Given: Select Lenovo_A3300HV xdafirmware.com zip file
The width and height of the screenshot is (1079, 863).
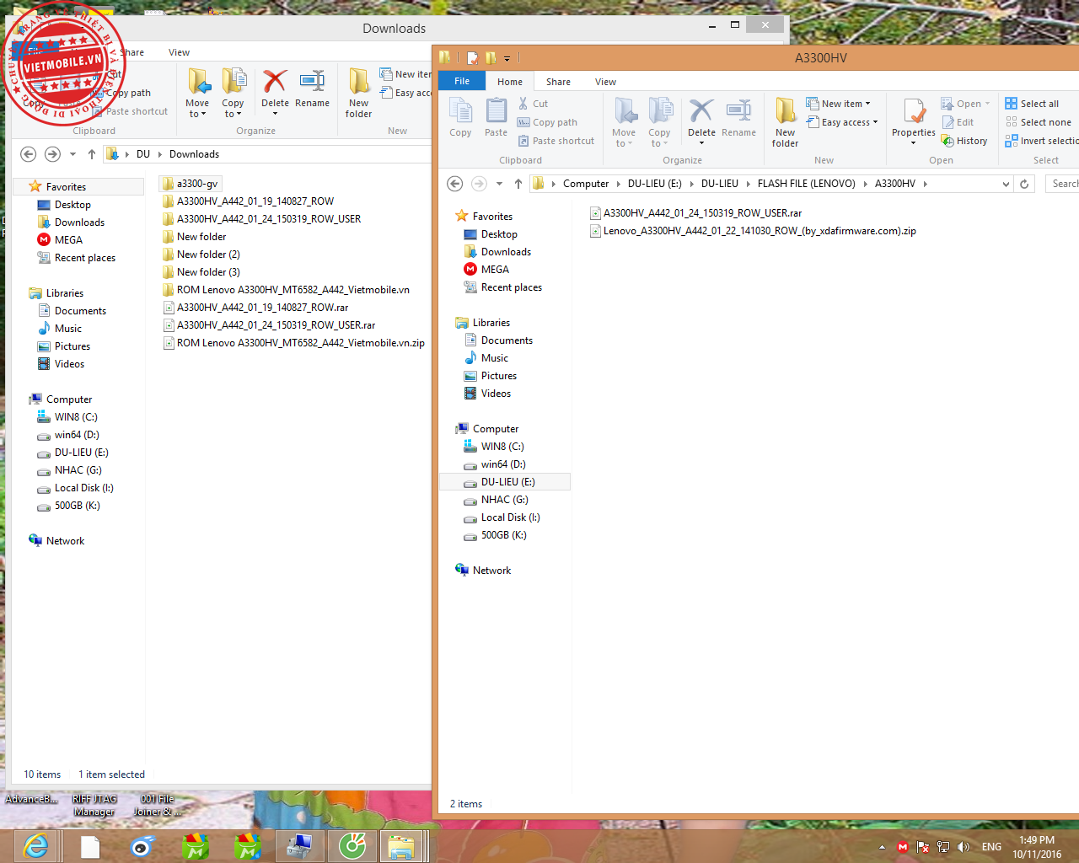Looking at the screenshot, I should tap(753, 231).
